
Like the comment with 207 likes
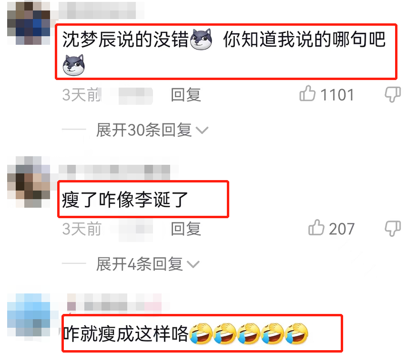coord(316,228)
